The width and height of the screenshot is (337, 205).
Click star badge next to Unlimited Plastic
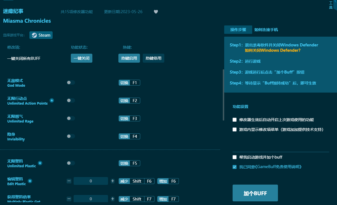40,163
